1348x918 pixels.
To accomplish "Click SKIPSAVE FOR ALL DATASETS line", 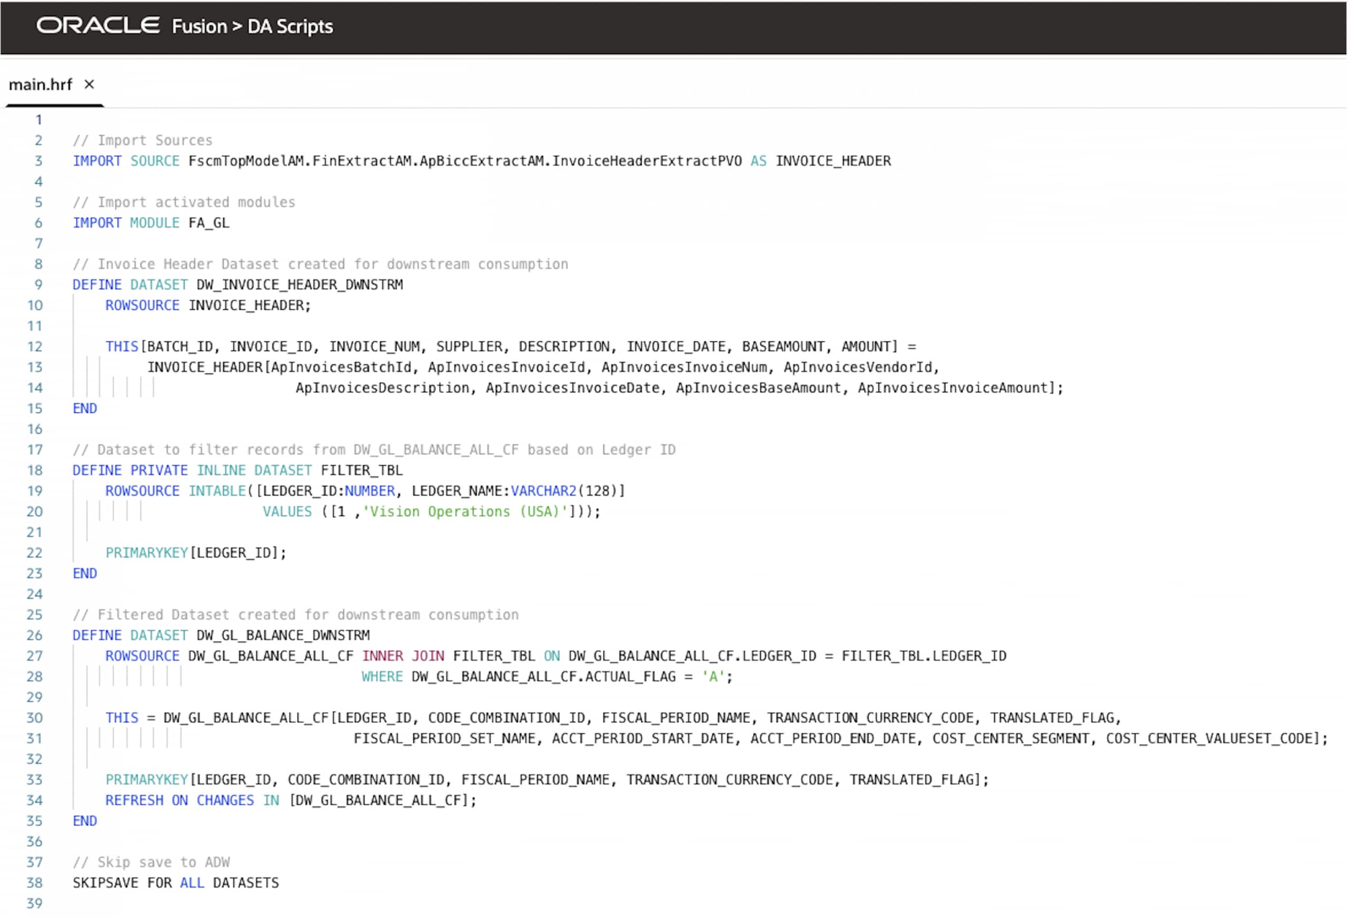I will tap(176, 883).
